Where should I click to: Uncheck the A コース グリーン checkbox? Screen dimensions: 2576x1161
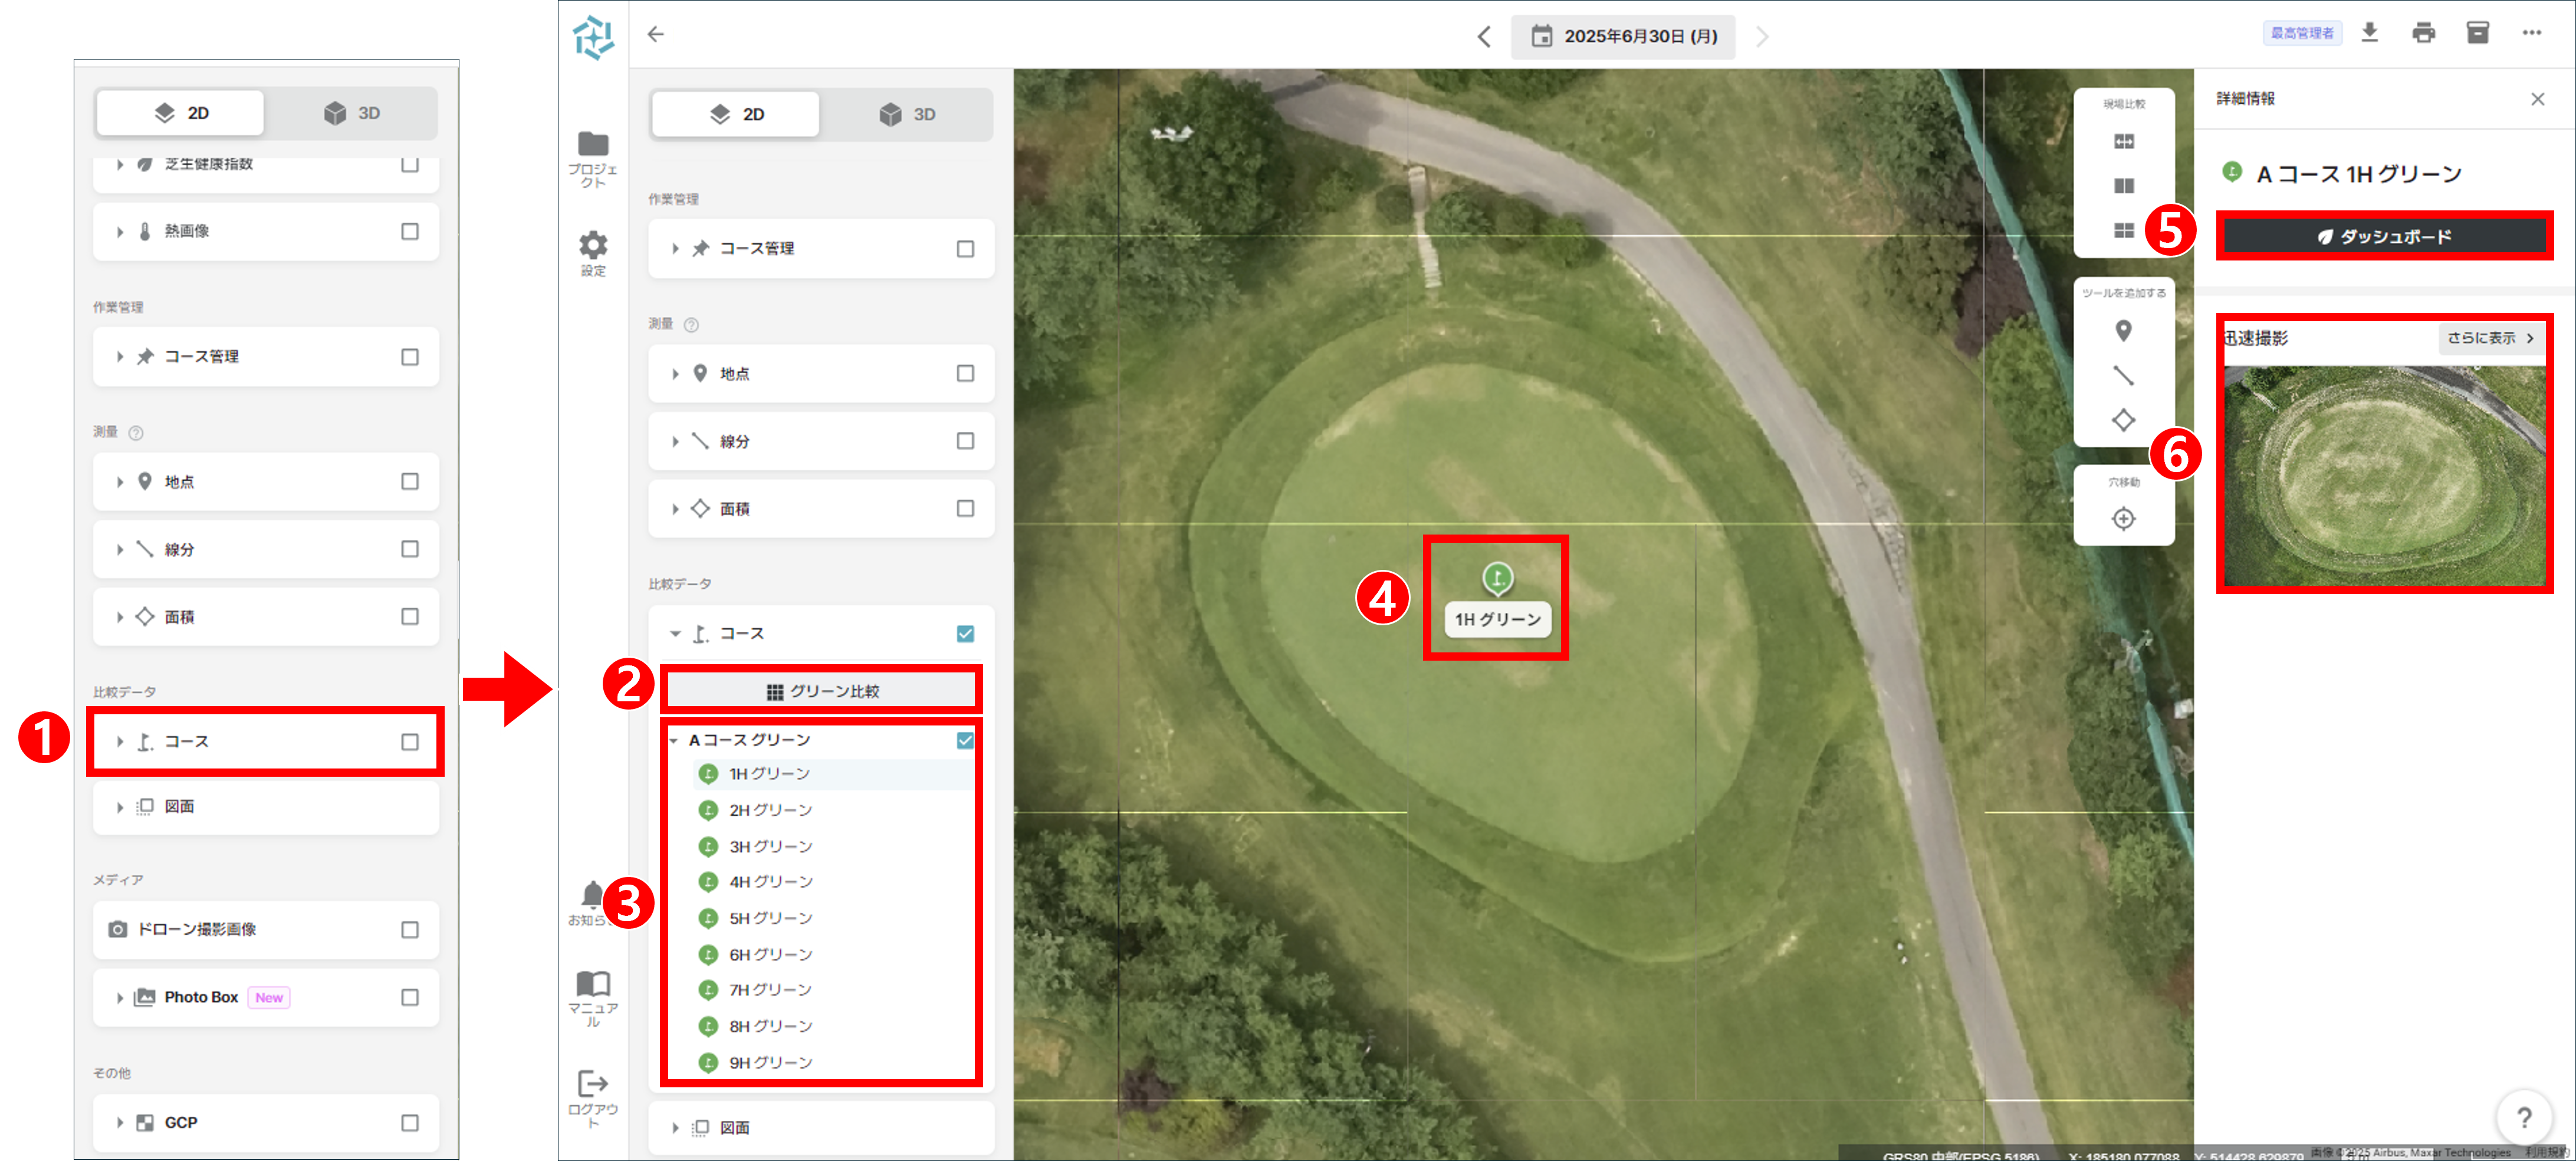(964, 740)
